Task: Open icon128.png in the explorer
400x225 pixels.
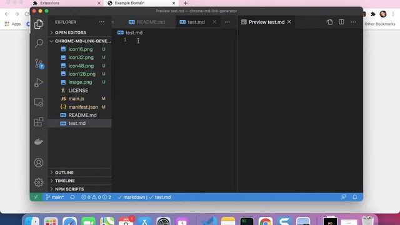Action: coord(80,74)
